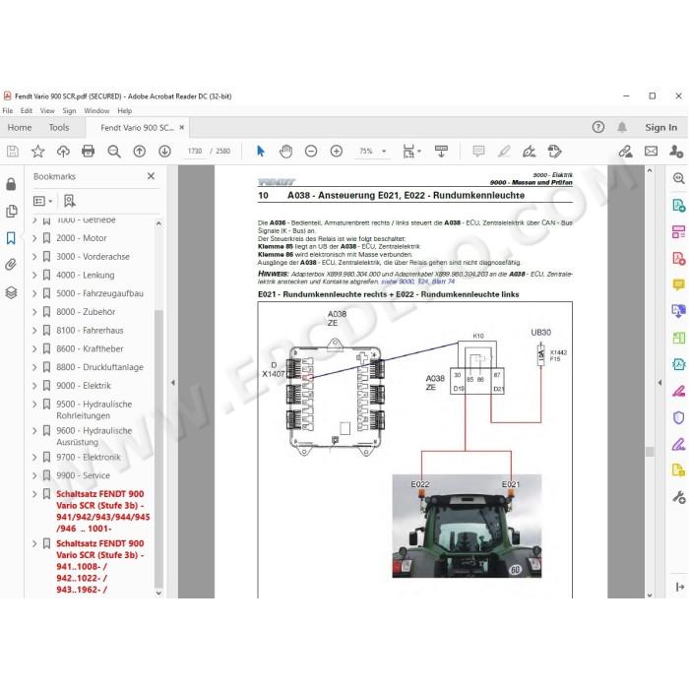The width and height of the screenshot is (689, 689).
Task: Expand the 9000 - Elektrik bookmark
Action: tap(34, 386)
